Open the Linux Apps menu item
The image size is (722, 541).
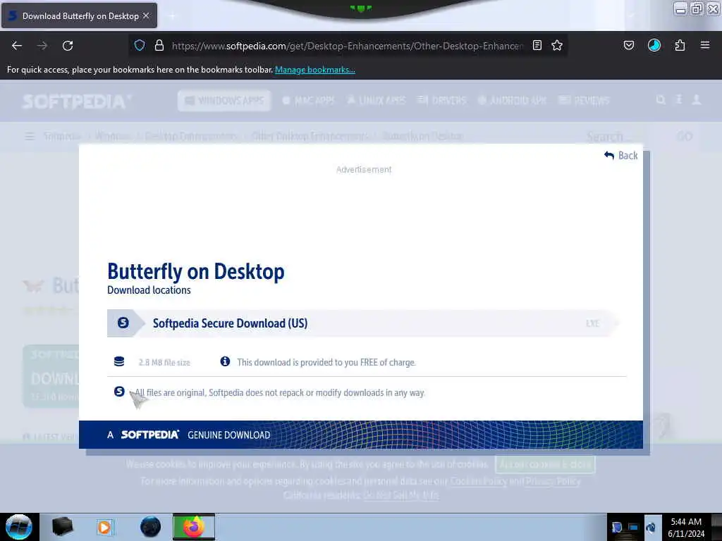377,100
